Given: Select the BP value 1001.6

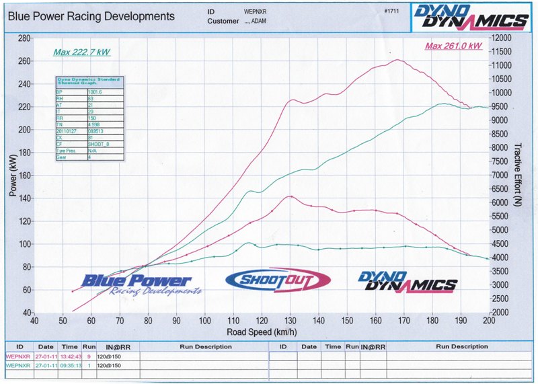Looking at the screenshot, I should pyautogui.click(x=95, y=92).
